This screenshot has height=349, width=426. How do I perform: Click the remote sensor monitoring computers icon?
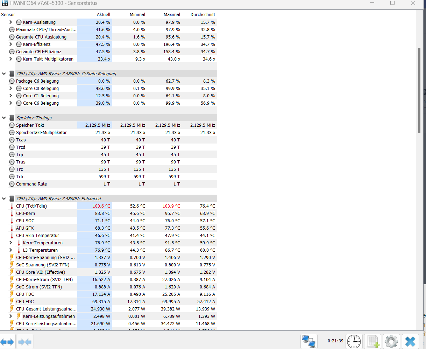(309, 341)
